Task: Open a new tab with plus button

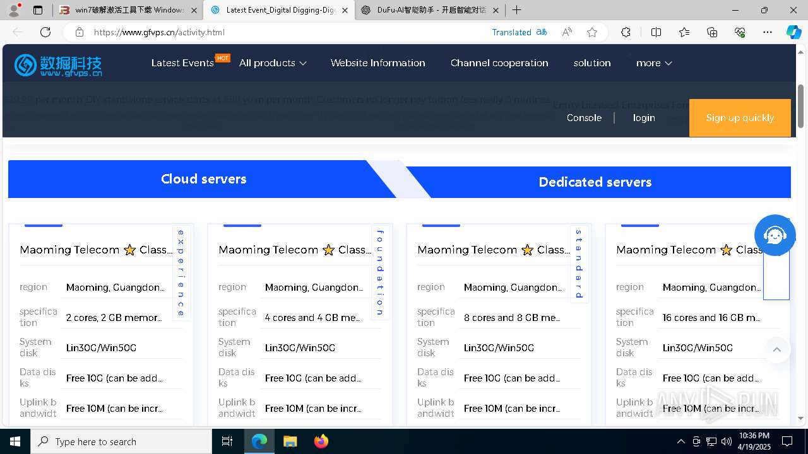Action: point(517,9)
